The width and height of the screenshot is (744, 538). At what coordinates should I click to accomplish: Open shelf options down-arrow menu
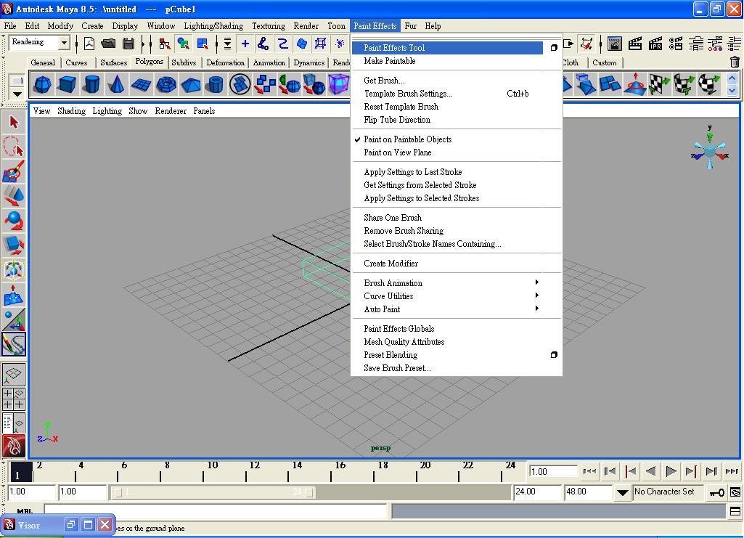click(x=17, y=94)
